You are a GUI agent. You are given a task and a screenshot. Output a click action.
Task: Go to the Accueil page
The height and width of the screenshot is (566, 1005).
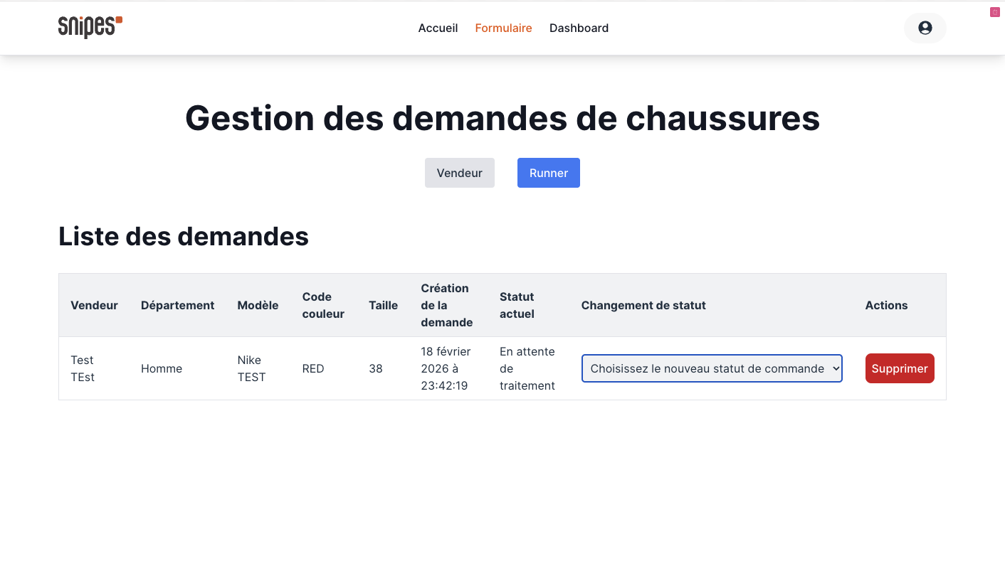tap(438, 28)
